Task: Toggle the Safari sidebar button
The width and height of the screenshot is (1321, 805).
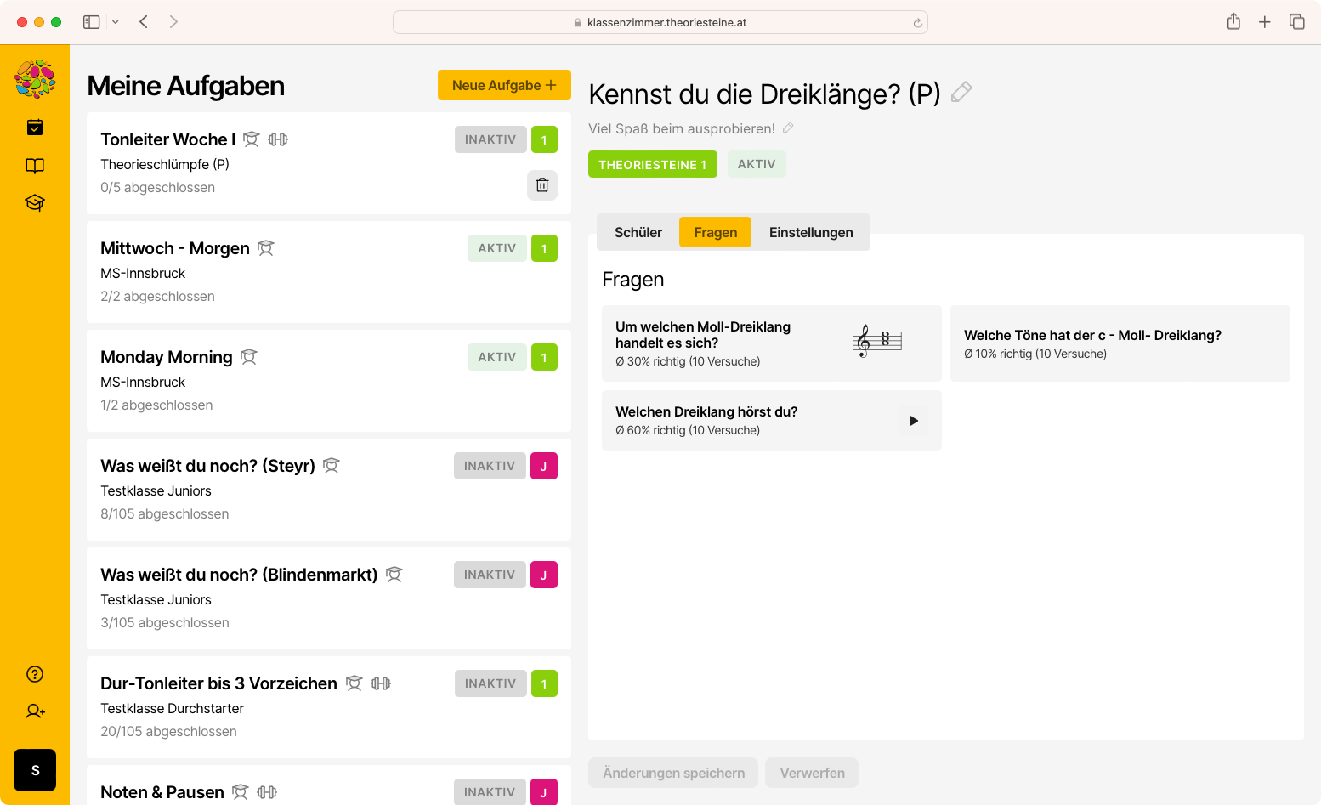Action: [92, 22]
